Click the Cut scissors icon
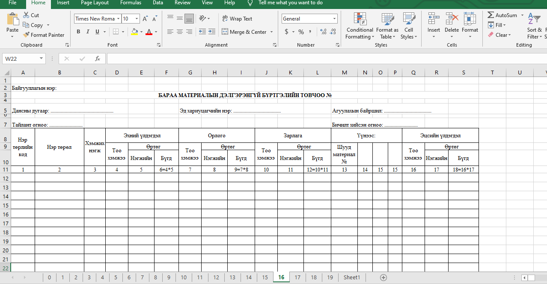Screen dimensions: 547x284 [x=26, y=15]
